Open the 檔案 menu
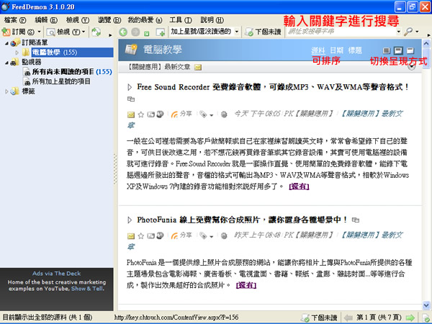432x324 pixels. click(15, 20)
